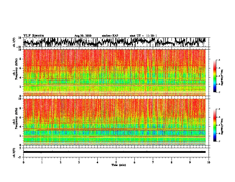This screenshot has width=235, height=182.
Task: Select the date text "Aug.30, 2020"
Action: click(83, 36)
